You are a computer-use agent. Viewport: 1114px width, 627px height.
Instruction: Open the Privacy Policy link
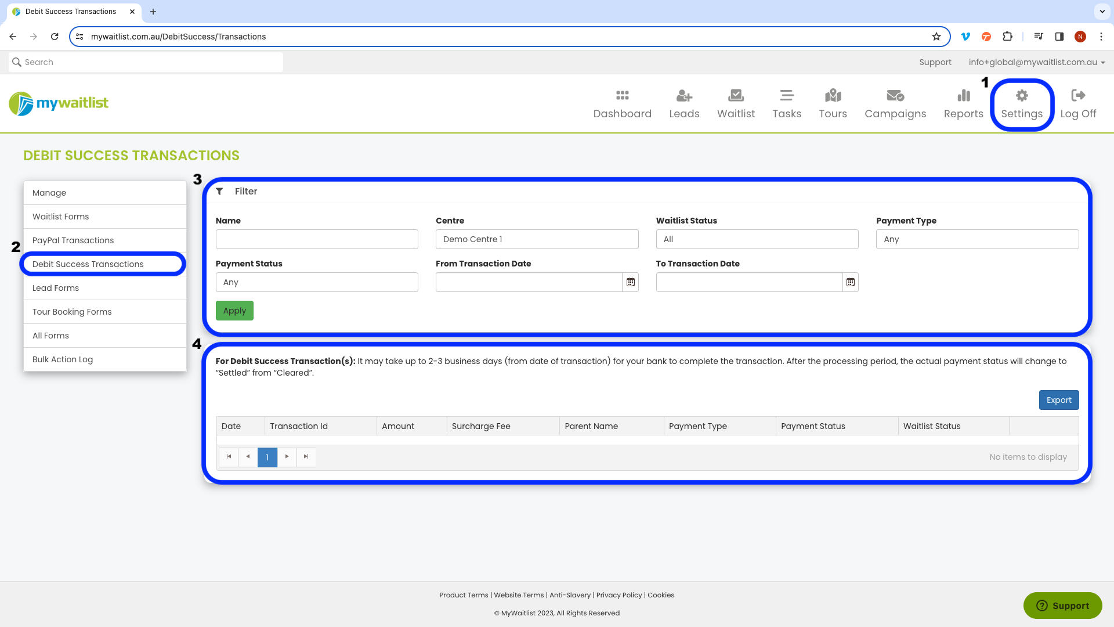click(619, 595)
